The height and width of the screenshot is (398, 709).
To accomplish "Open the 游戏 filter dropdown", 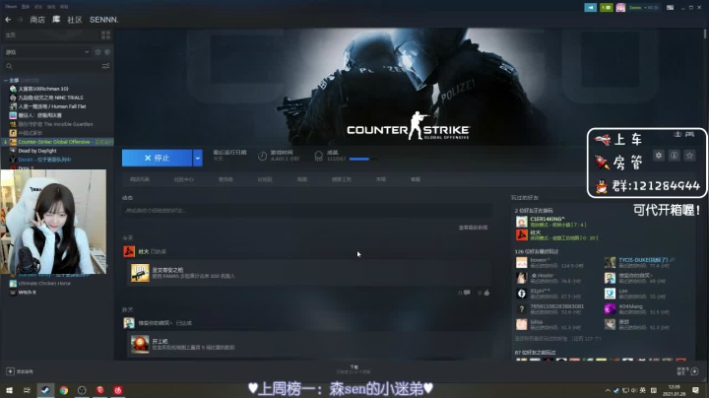I will click(47, 52).
